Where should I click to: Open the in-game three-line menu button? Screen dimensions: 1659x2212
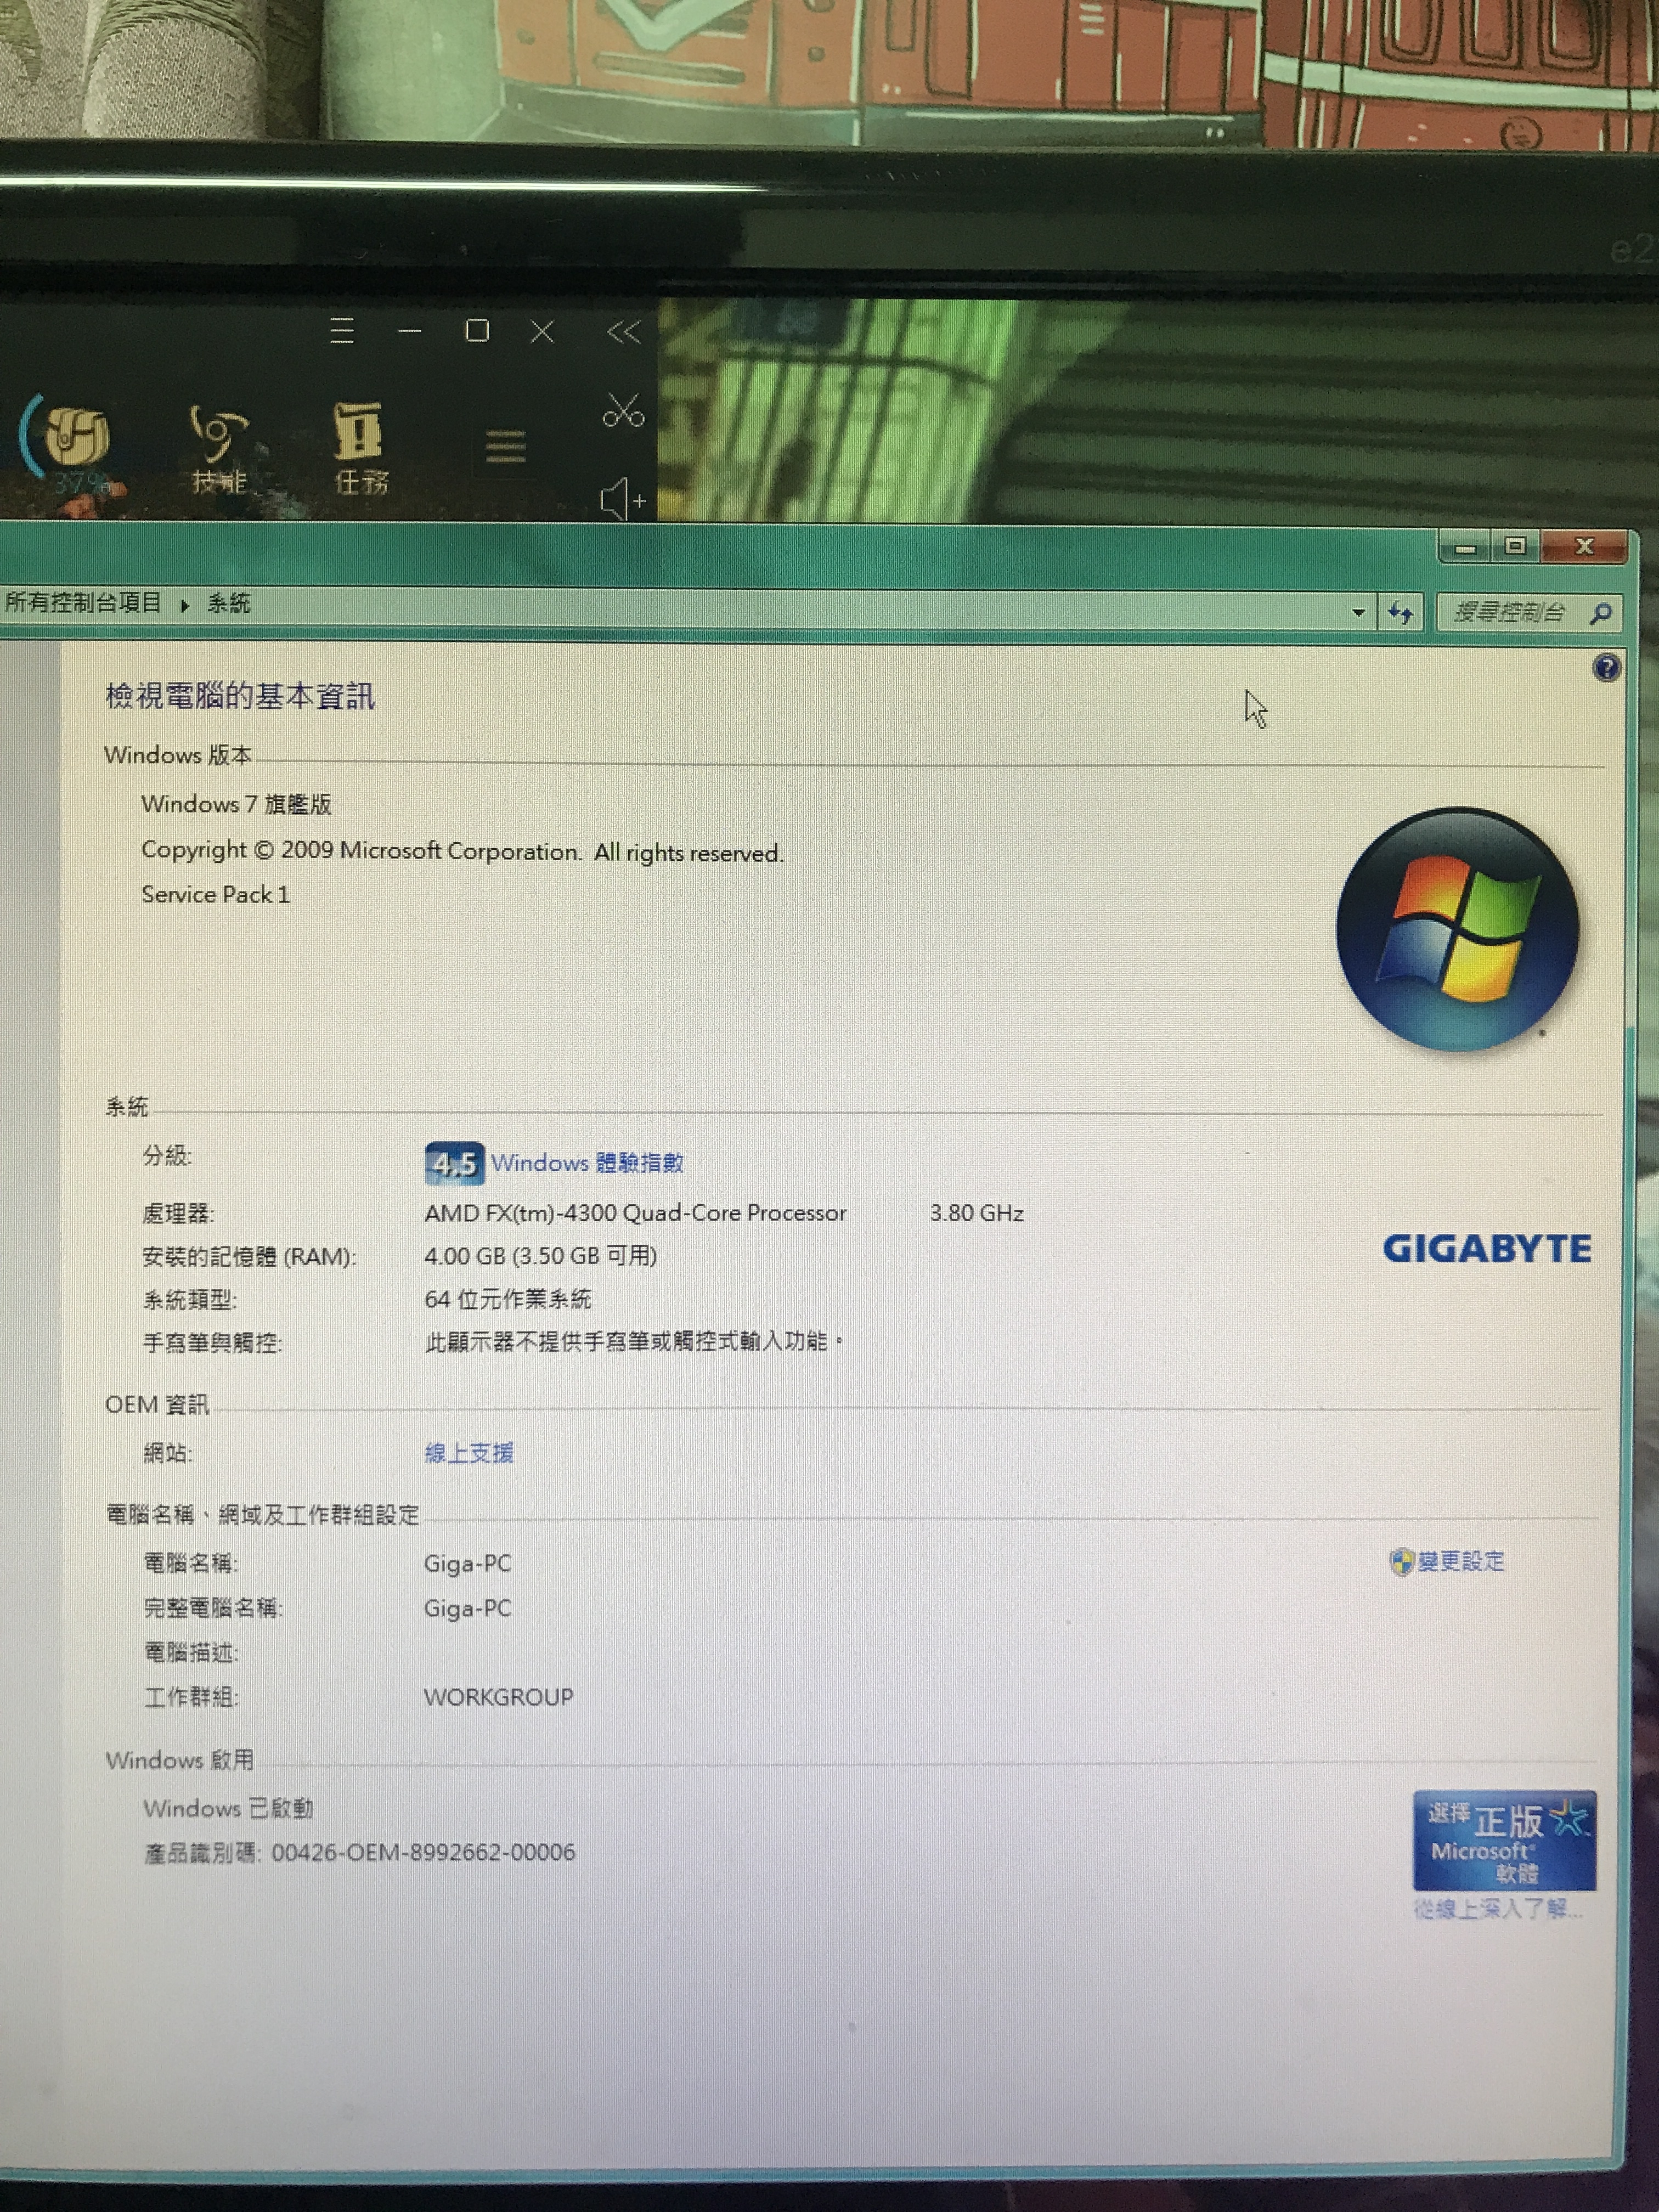505,447
